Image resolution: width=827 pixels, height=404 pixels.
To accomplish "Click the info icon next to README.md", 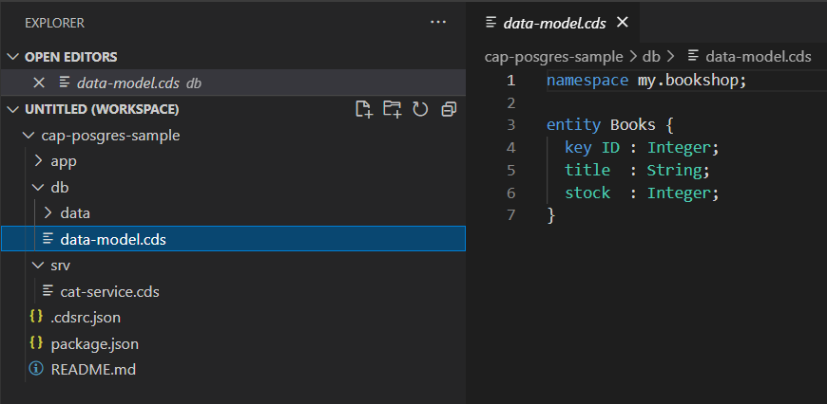I will tap(36, 369).
